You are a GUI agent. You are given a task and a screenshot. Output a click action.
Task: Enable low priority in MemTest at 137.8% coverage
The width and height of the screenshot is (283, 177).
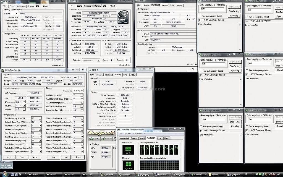tap(201, 71)
